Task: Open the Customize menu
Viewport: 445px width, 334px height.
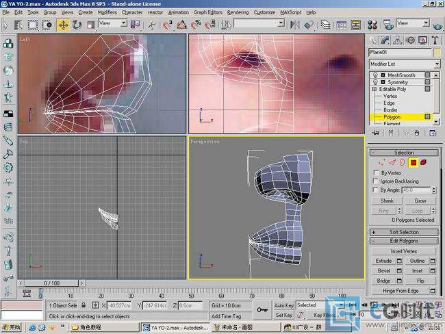Action: (x=264, y=12)
